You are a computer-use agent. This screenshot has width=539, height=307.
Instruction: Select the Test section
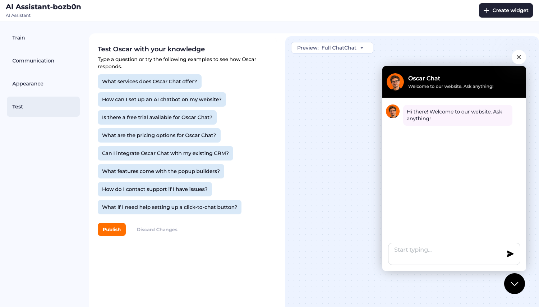point(43,107)
